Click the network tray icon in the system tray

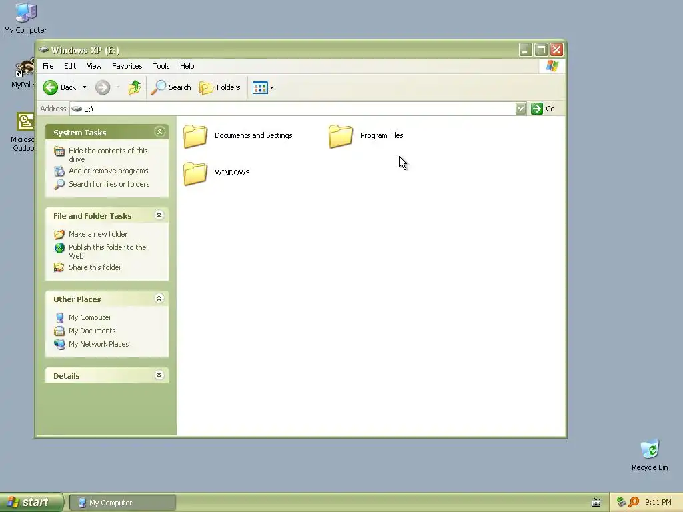tap(622, 502)
